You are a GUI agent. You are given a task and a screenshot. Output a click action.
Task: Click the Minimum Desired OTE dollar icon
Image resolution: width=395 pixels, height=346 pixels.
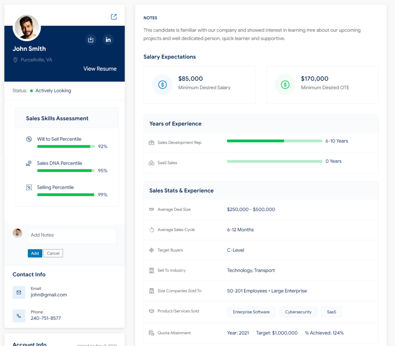click(285, 84)
